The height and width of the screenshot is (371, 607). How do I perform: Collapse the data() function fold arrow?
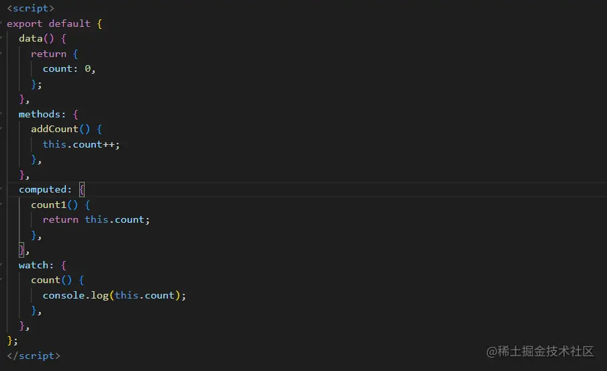(x=1, y=38)
